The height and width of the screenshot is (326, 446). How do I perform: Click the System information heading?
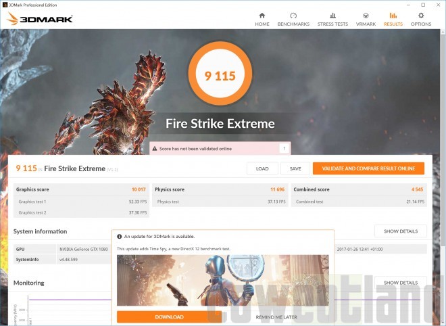click(40, 231)
